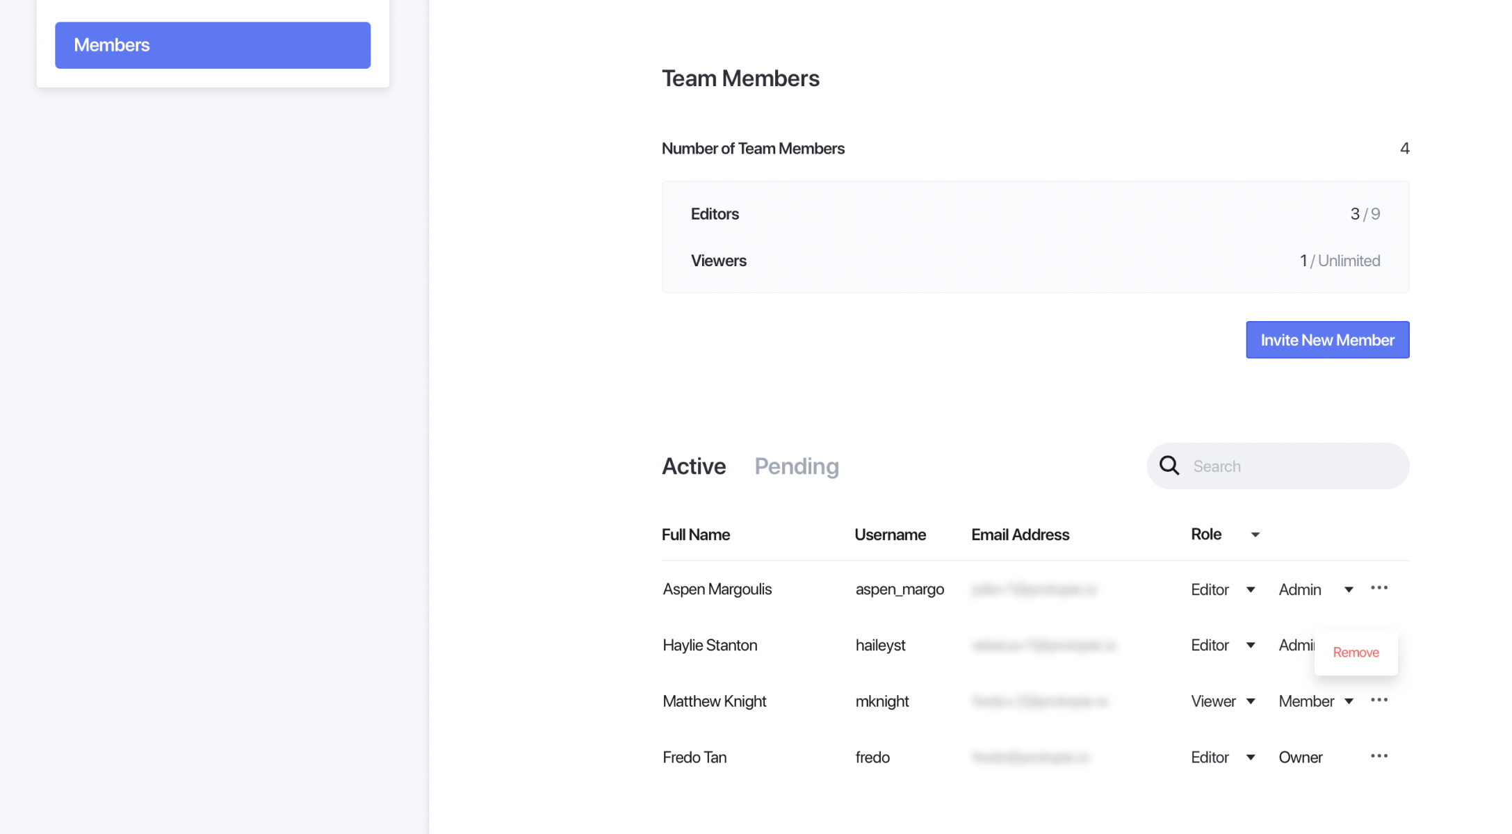Select Remove from the popup menu
Image resolution: width=1512 pixels, height=834 pixels.
[1356, 652]
